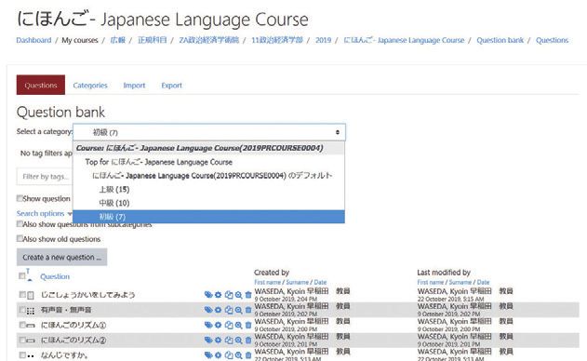Delete the なんじですか。 question

tap(248, 355)
